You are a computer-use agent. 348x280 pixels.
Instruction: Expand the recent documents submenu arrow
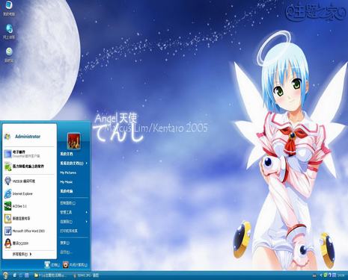click(87, 164)
